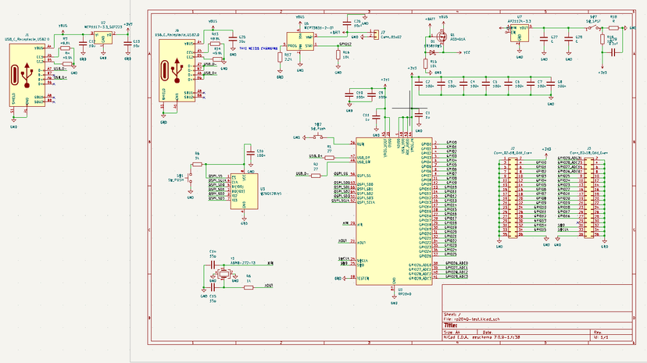Select resistor R15 below diode D1
Viewport: 647px width, 363px height.
pyautogui.click(x=425, y=63)
